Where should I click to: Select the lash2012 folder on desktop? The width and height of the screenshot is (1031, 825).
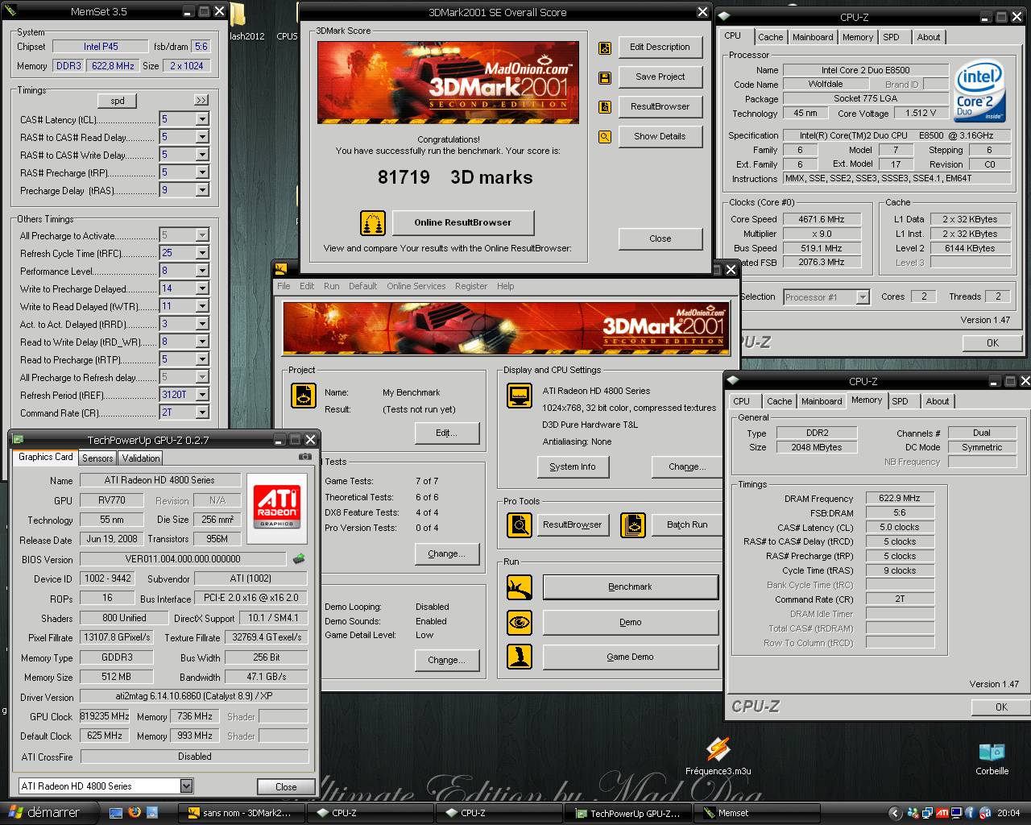click(x=245, y=23)
